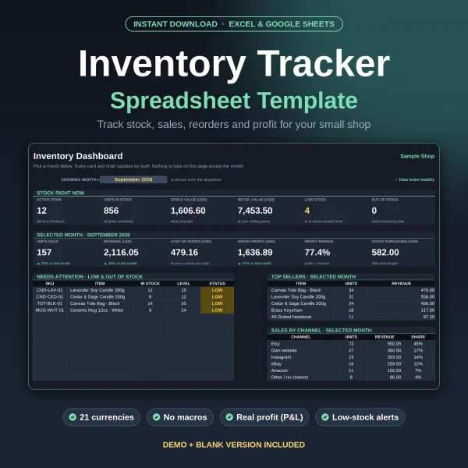Click the 'No macros' feature pill

180,417
